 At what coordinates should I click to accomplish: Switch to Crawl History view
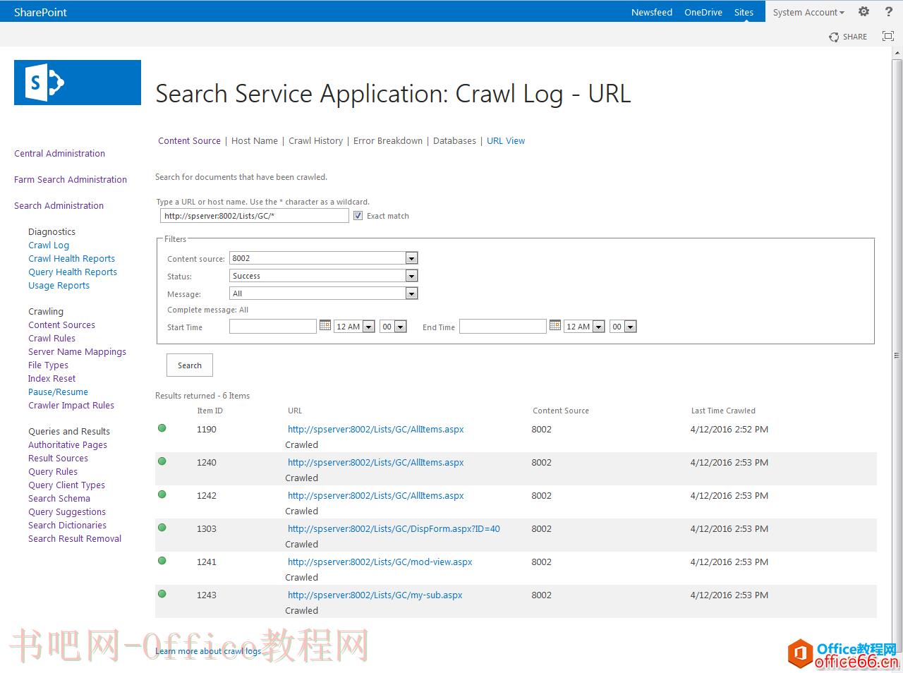(315, 140)
